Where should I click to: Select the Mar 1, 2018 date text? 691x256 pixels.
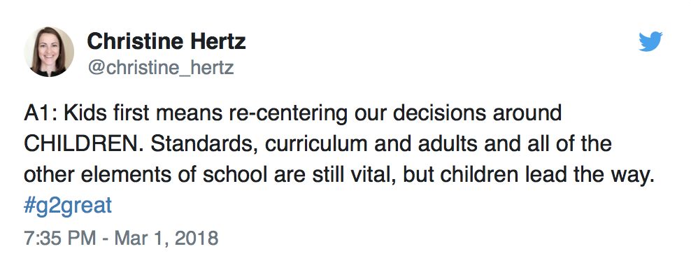point(166,238)
